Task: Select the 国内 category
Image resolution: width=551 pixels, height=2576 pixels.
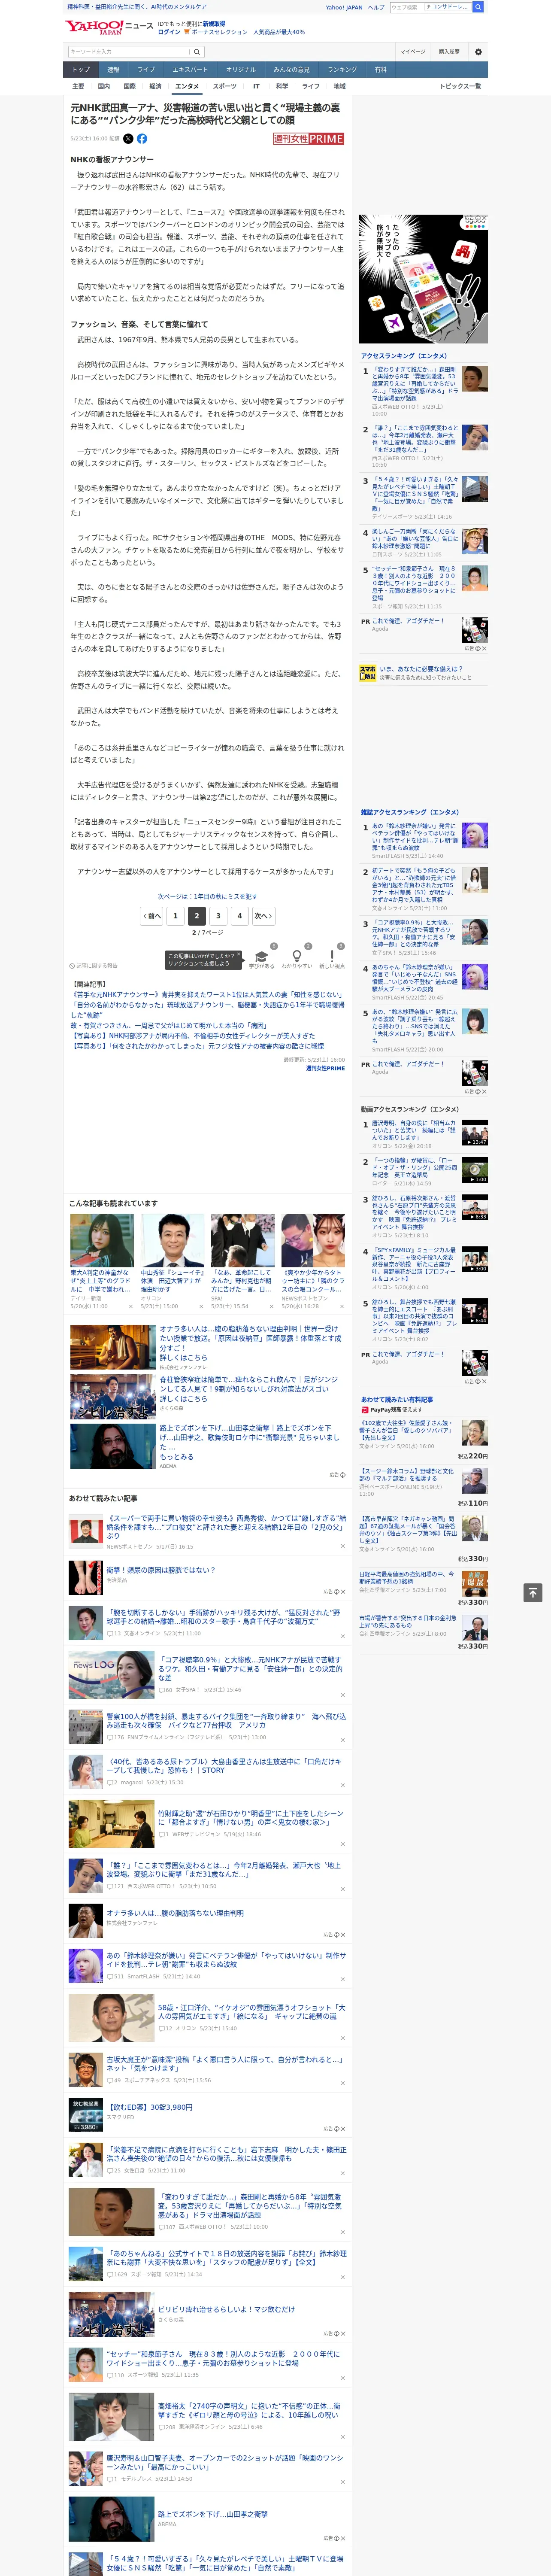Action: pos(104,86)
